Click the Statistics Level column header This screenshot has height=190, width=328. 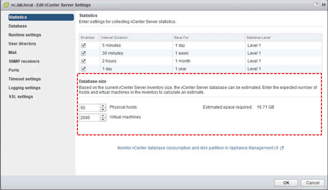coord(284,38)
